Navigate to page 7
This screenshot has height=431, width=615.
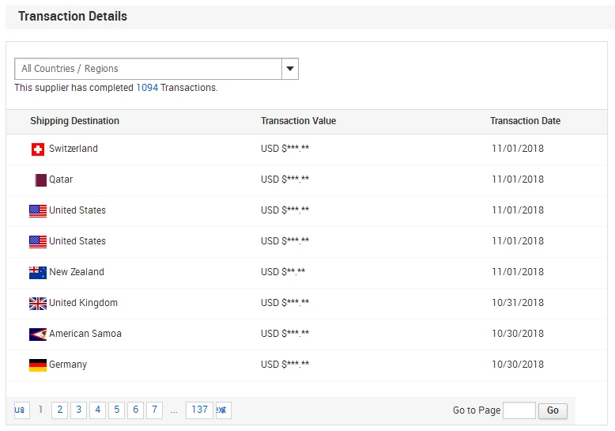(x=154, y=410)
